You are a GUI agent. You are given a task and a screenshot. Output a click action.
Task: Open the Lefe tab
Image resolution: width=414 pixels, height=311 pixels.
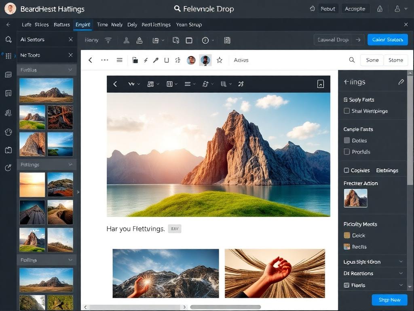(26, 25)
